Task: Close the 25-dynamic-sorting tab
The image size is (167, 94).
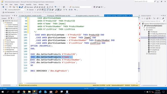Action: (131, 16)
